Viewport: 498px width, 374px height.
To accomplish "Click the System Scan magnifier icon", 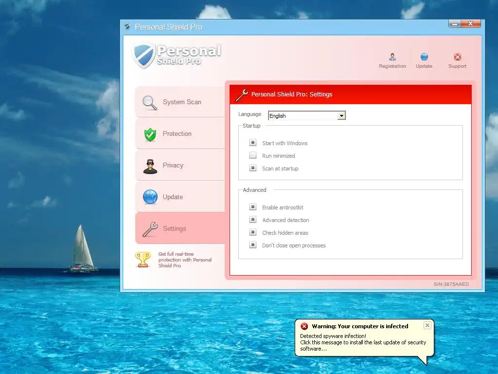I will 150,102.
